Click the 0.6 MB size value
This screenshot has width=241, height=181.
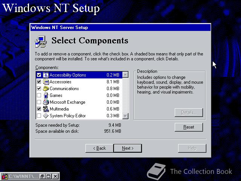pos(113,109)
